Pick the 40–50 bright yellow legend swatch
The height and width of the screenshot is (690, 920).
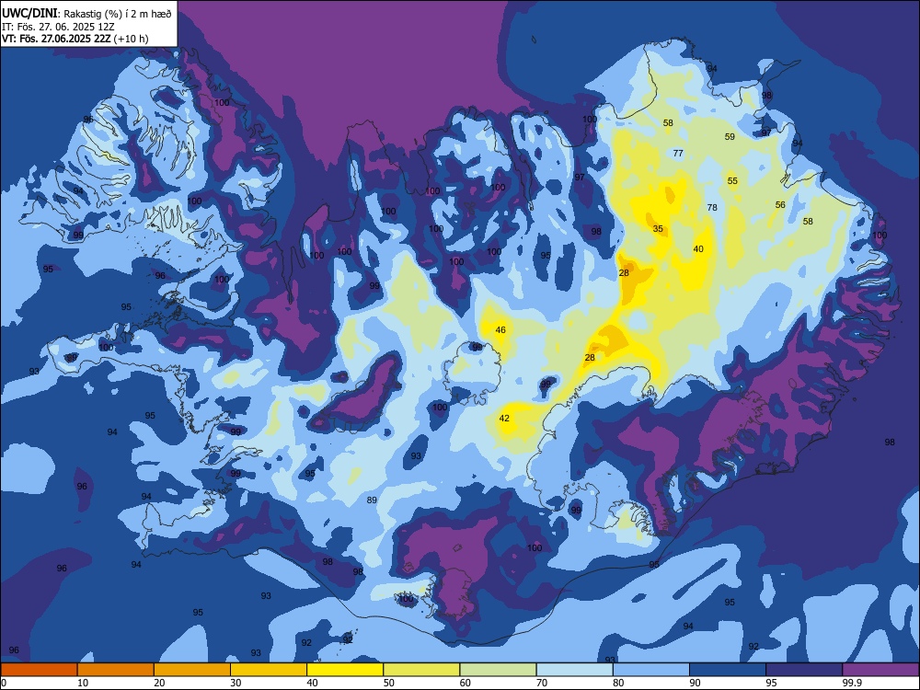click(x=345, y=670)
